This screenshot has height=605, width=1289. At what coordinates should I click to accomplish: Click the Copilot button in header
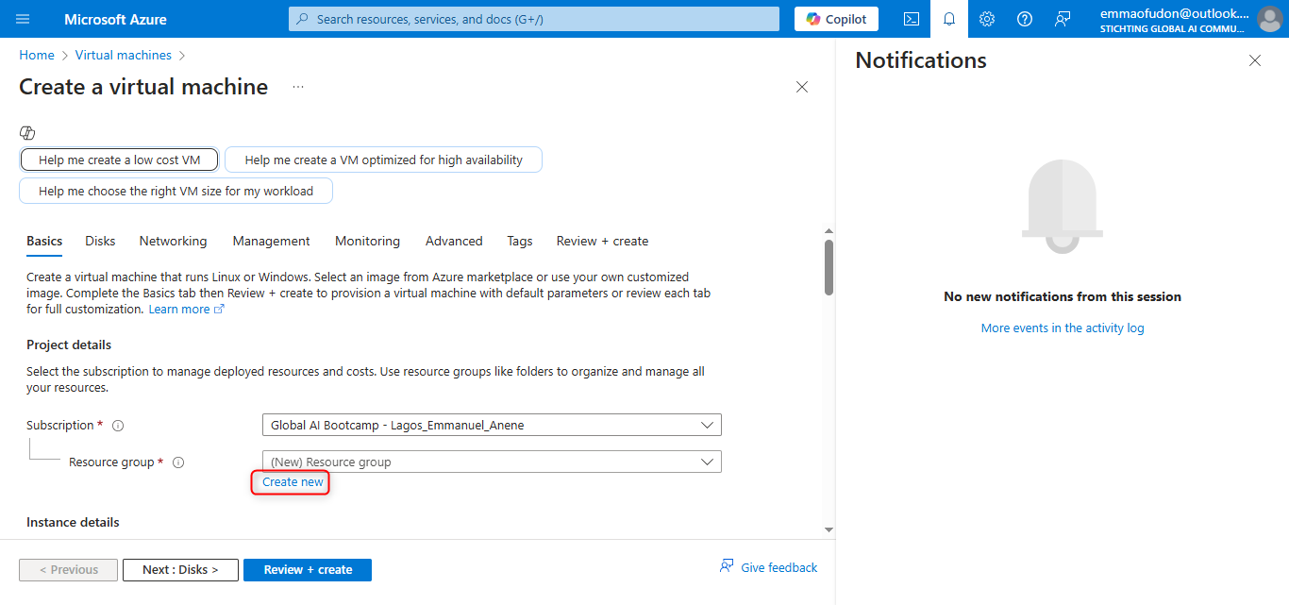(837, 19)
